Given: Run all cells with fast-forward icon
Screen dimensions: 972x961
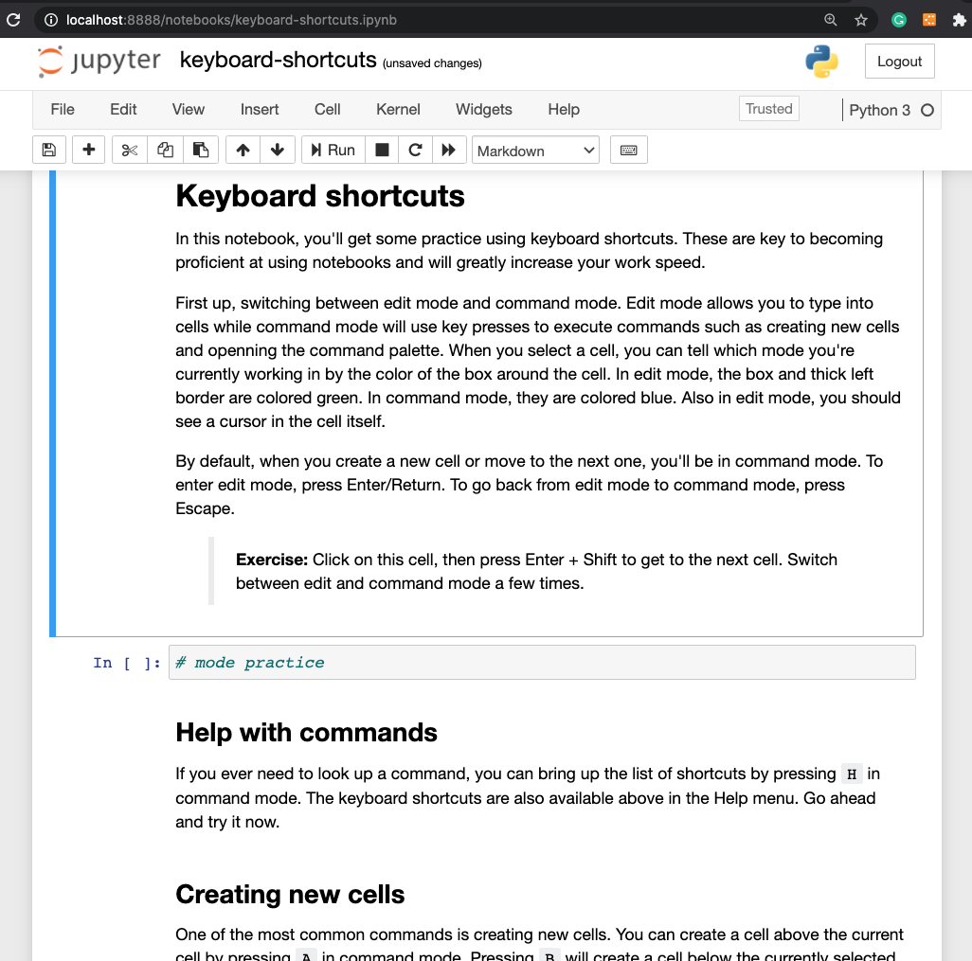Looking at the screenshot, I should point(449,150).
